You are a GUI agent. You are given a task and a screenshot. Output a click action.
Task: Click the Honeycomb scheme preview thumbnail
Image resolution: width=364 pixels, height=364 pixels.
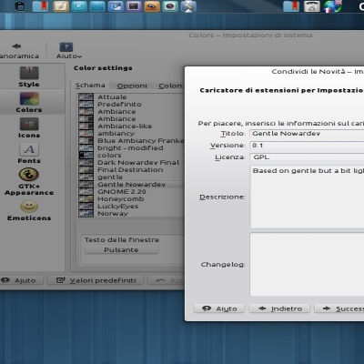click(x=86, y=199)
